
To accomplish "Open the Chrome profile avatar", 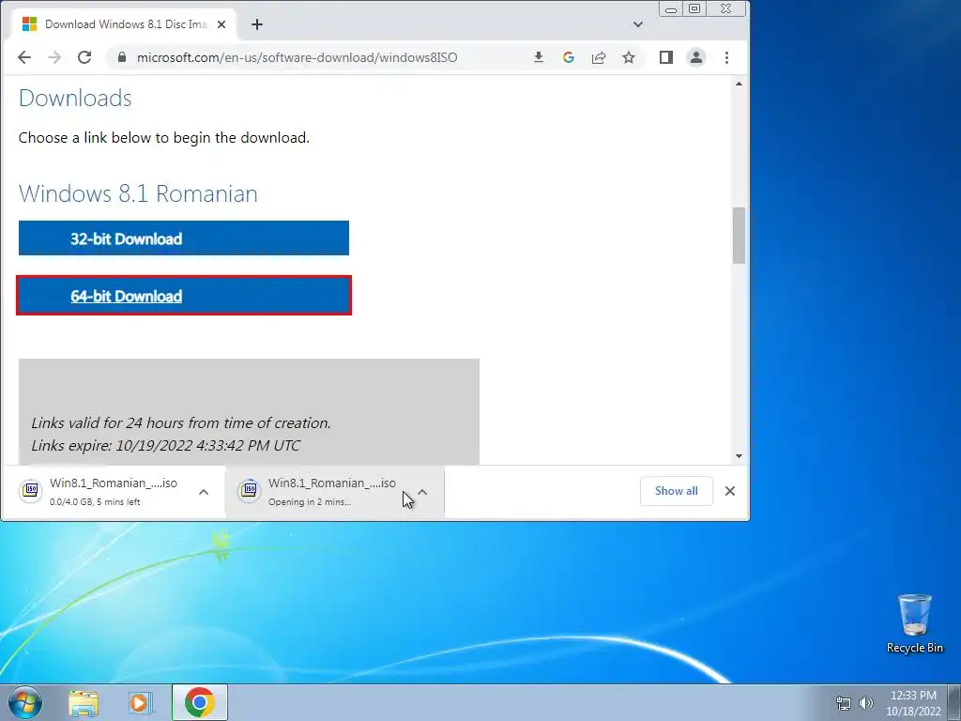I will pos(696,57).
